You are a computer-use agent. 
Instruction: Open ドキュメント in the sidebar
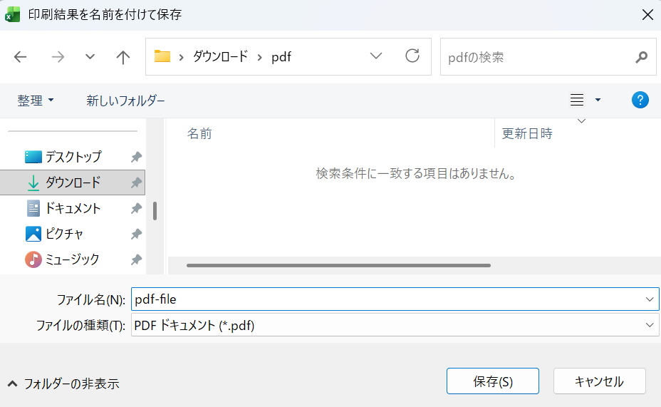coord(73,208)
